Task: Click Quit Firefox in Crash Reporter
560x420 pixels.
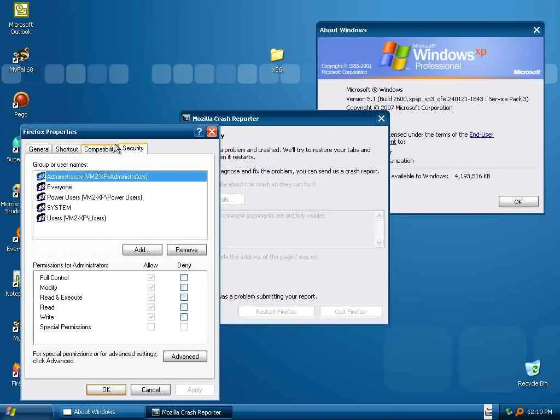Action: (351, 312)
